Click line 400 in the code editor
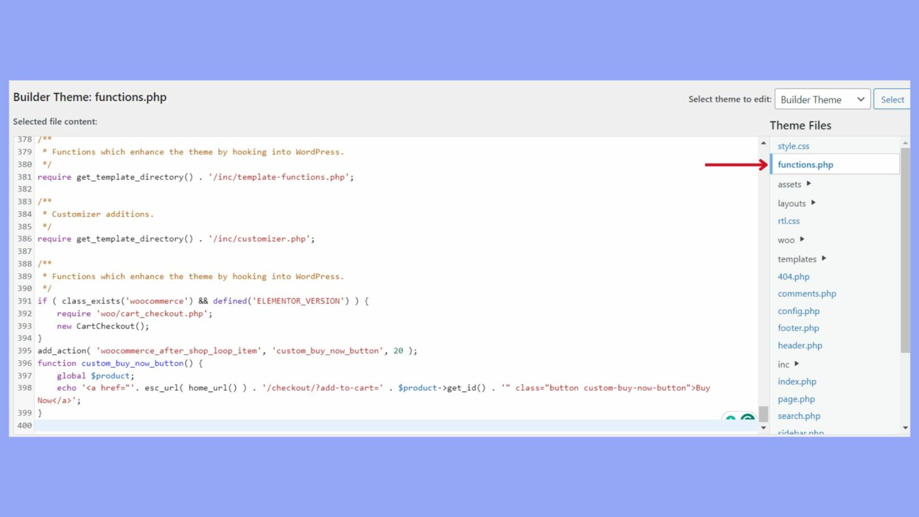 (x=248, y=425)
